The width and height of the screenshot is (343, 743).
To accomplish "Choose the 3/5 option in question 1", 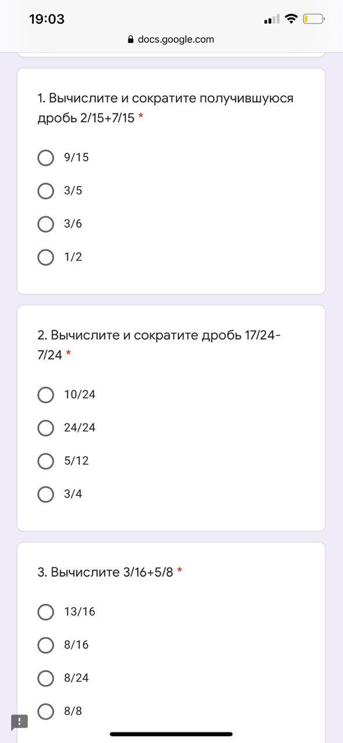I will point(46,190).
